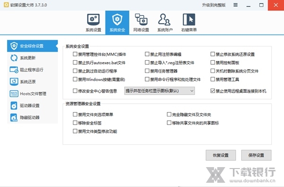Screen dimensions: 284x187
Task: Toggle 禁止跳过自动运行程序 checkbox
Action: (x=75, y=71)
